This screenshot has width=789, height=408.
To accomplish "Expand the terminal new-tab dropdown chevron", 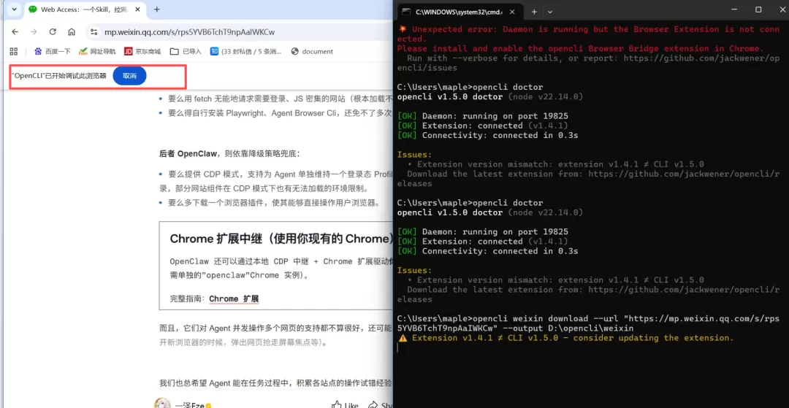I will click(550, 11).
